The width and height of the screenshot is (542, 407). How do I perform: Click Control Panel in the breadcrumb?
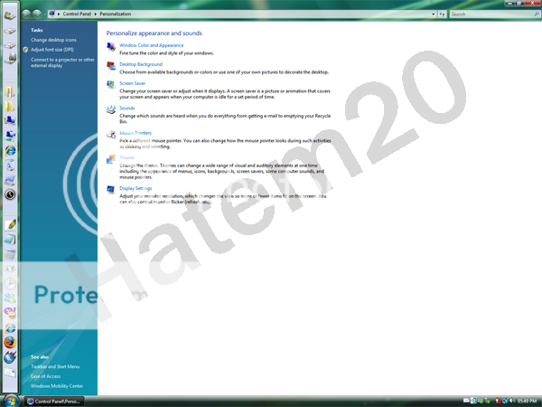pyautogui.click(x=77, y=14)
